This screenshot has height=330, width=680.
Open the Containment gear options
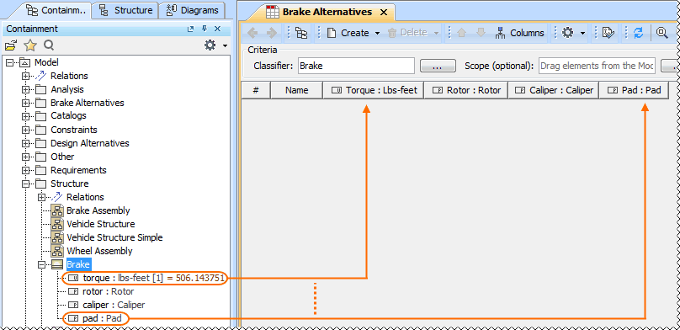210,45
